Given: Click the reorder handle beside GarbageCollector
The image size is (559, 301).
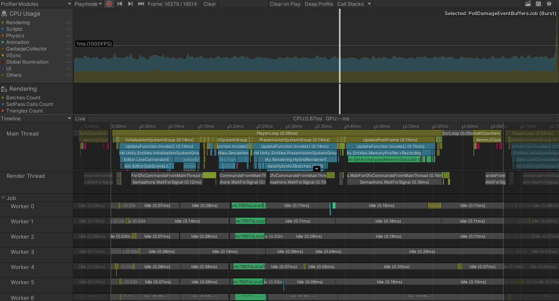Looking at the screenshot, I should pyautogui.click(x=68, y=49).
